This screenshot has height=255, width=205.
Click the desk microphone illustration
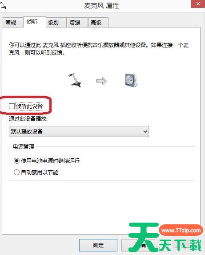[75, 80]
